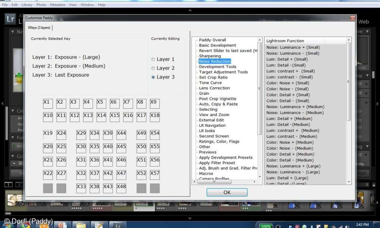The width and height of the screenshot is (380, 228).
Task: Click the X29 key box
Action: click(x=81, y=134)
